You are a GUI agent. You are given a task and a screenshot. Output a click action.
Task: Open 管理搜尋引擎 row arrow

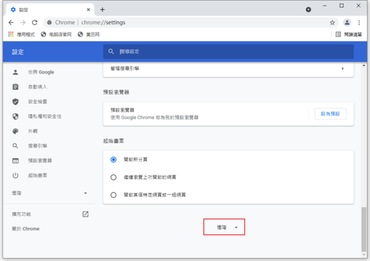pyautogui.click(x=342, y=68)
